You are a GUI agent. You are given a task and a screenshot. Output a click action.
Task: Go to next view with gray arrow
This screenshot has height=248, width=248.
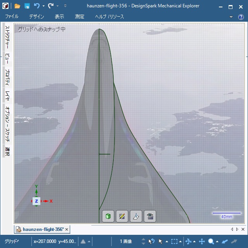[234, 241]
